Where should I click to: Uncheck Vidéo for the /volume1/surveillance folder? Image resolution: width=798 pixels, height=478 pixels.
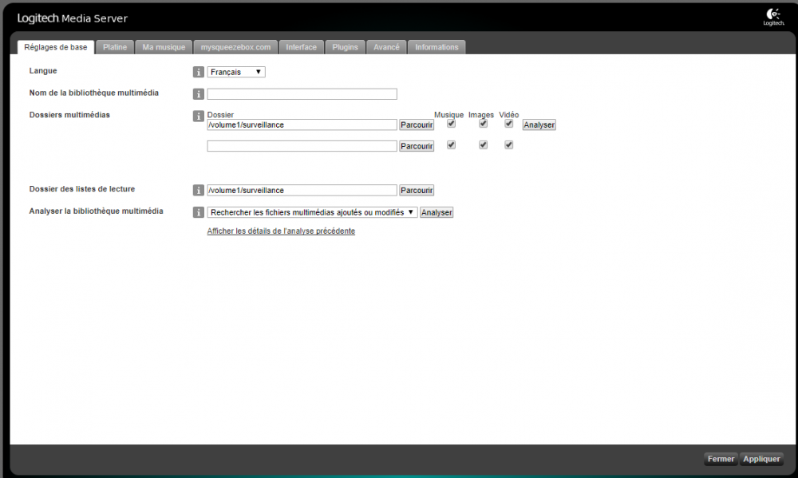coord(508,124)
